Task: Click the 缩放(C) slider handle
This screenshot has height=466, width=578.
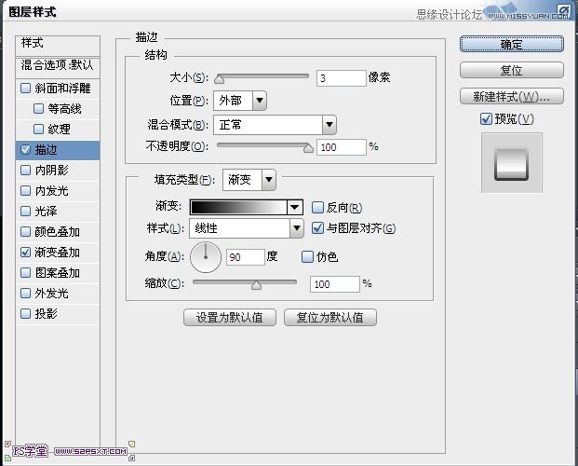Action: click(x=256, y=284)
